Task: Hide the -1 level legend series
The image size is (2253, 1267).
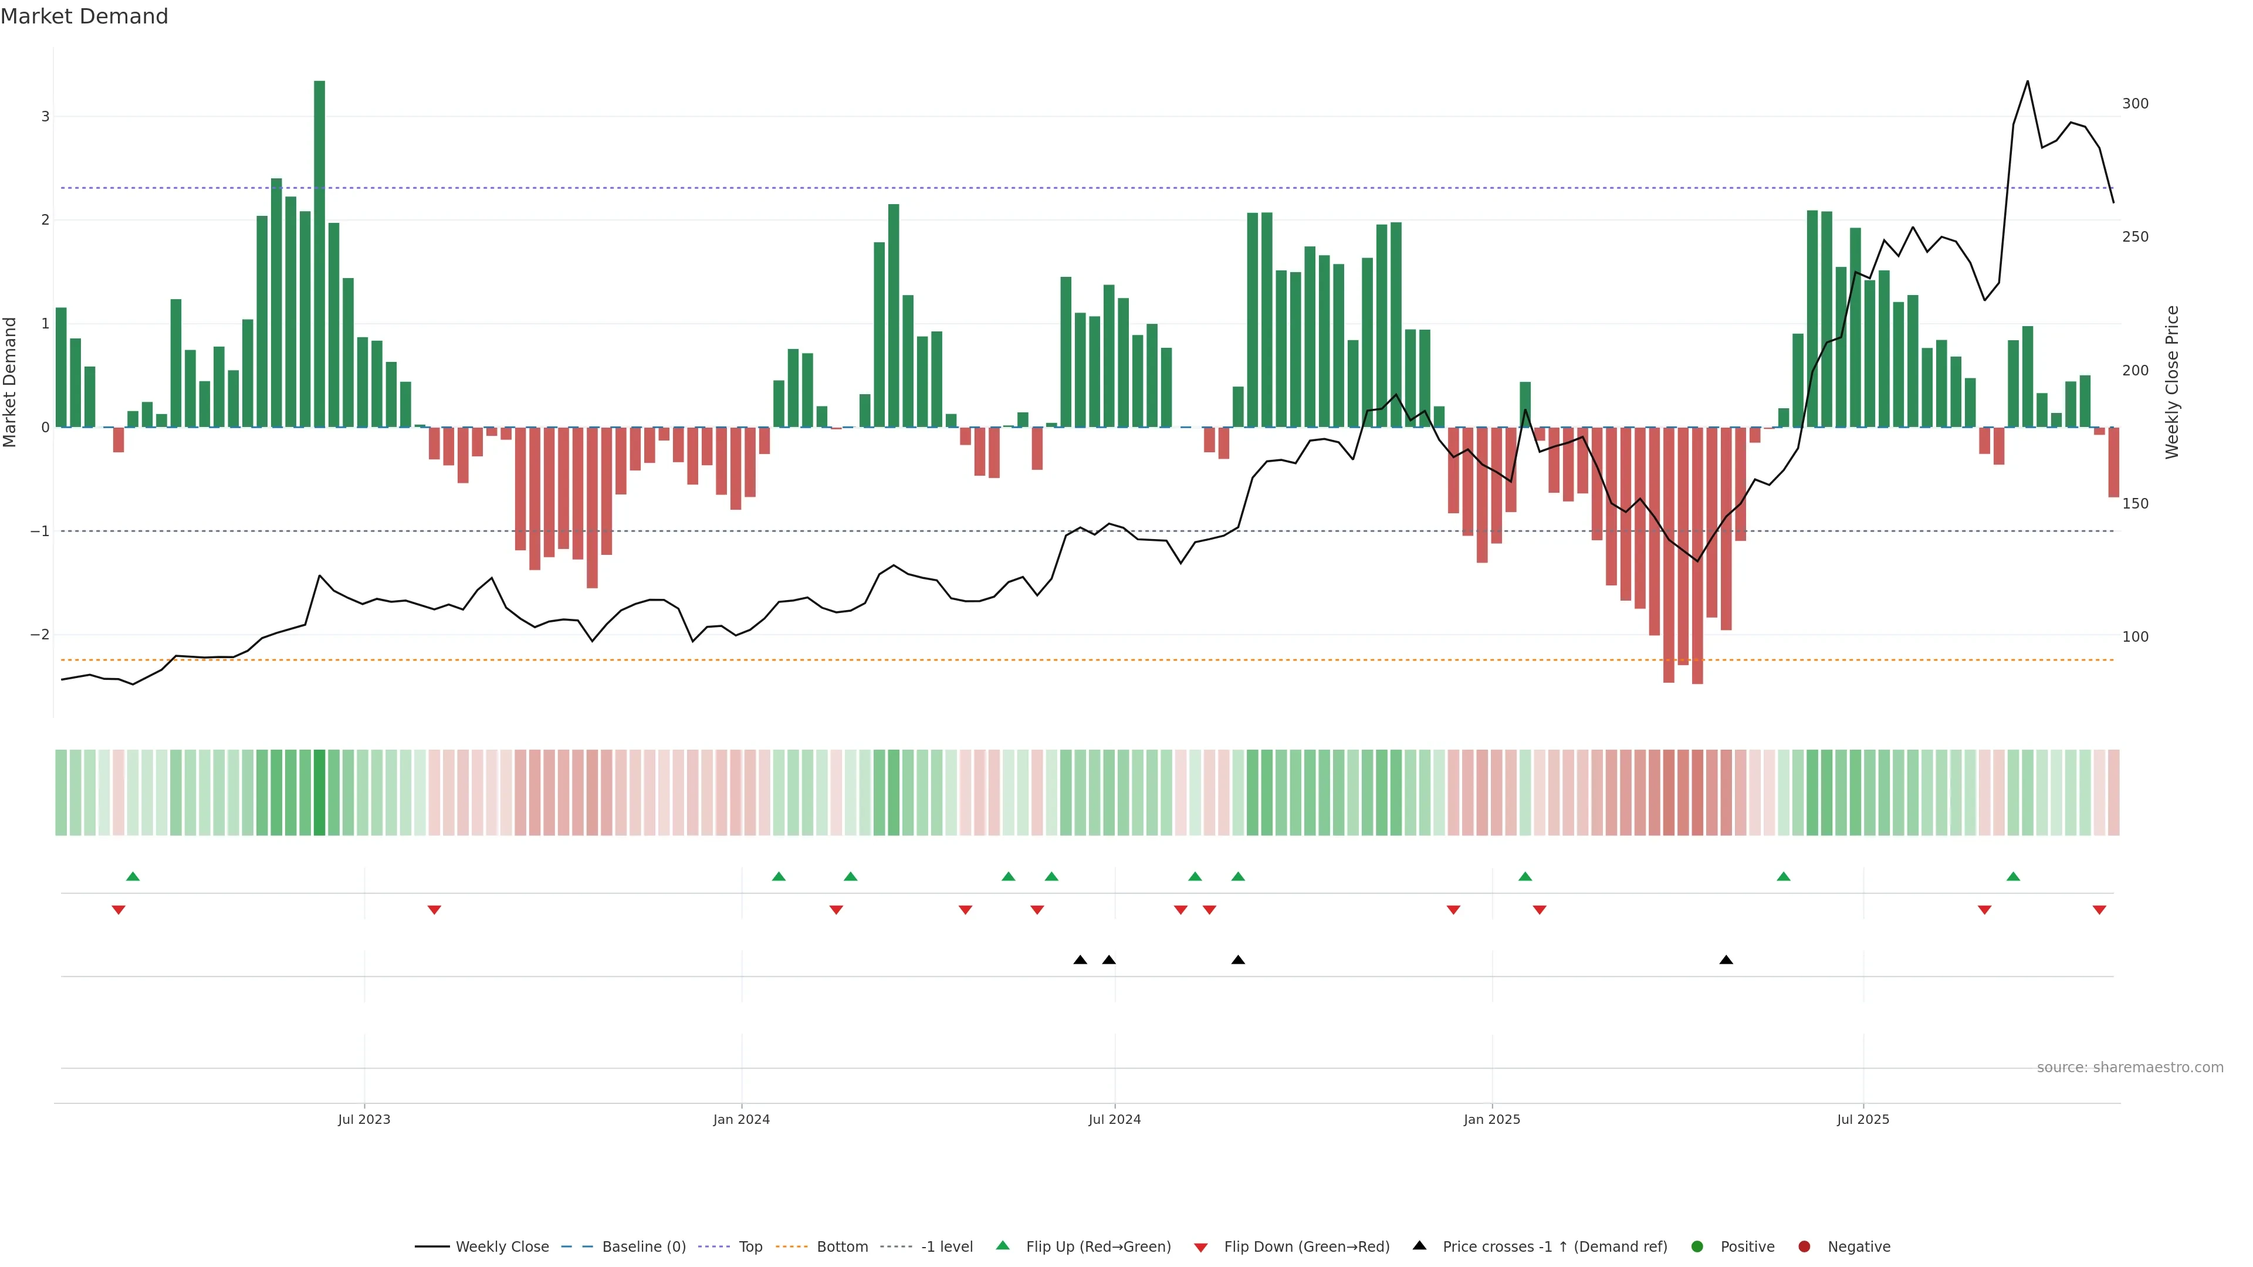Action: click(x=946, y=1246)
